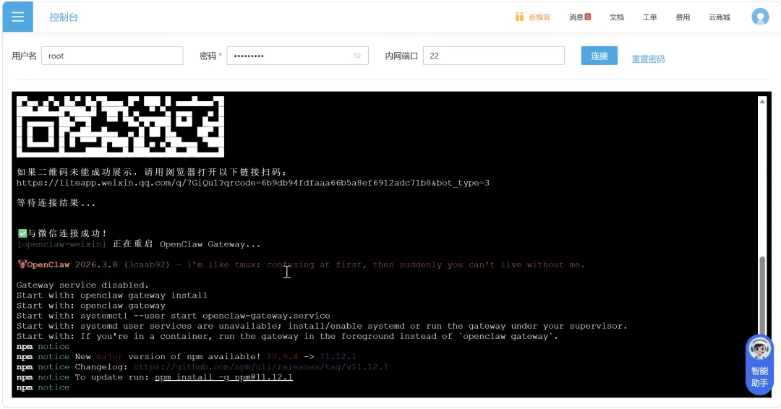Click the 重置密码 reset password link
The image size is (781, 409).
(x=648, y=59)
